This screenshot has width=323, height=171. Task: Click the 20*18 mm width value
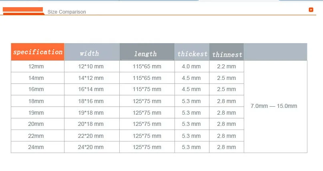click(x=91, y=124)
